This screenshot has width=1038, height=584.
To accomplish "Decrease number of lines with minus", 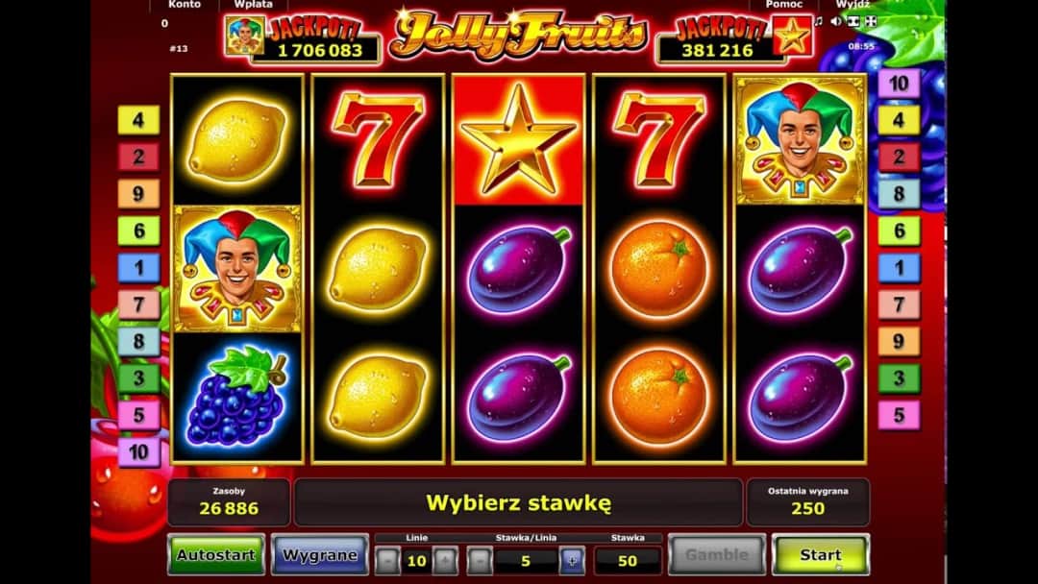I will [x=388, y=561].
